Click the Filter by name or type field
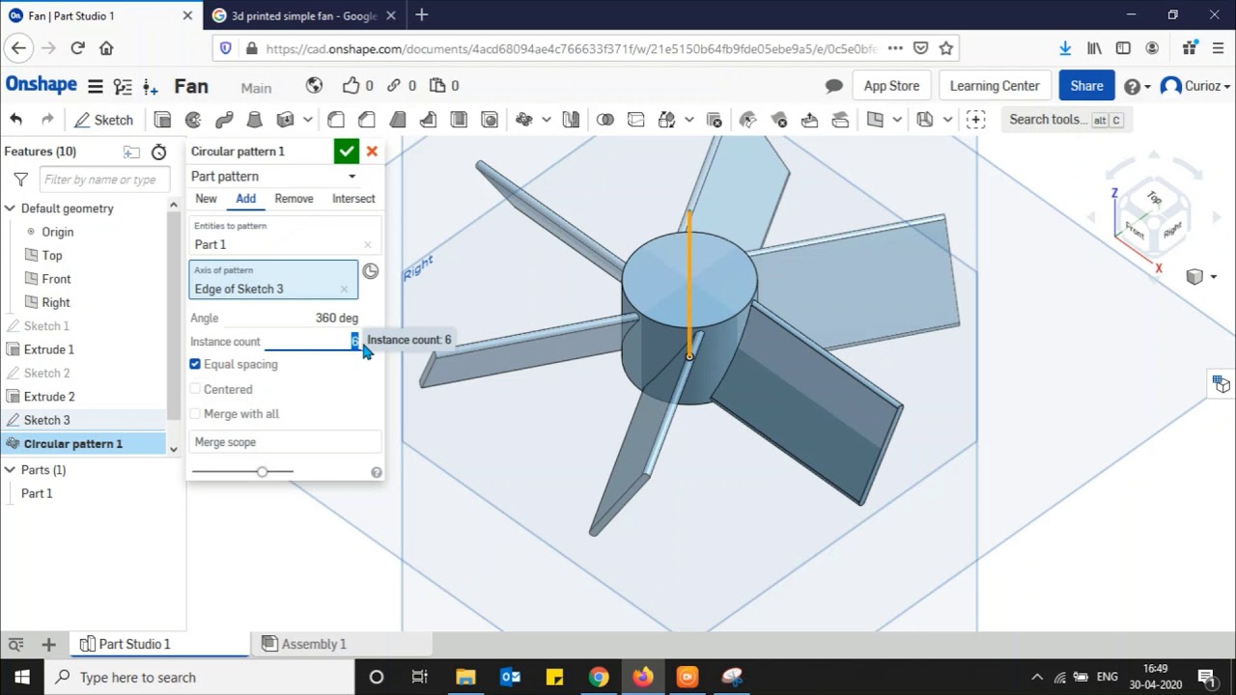Image resolution: width=1236 pixels, height=695 pixels. click(x=103, y=180)
